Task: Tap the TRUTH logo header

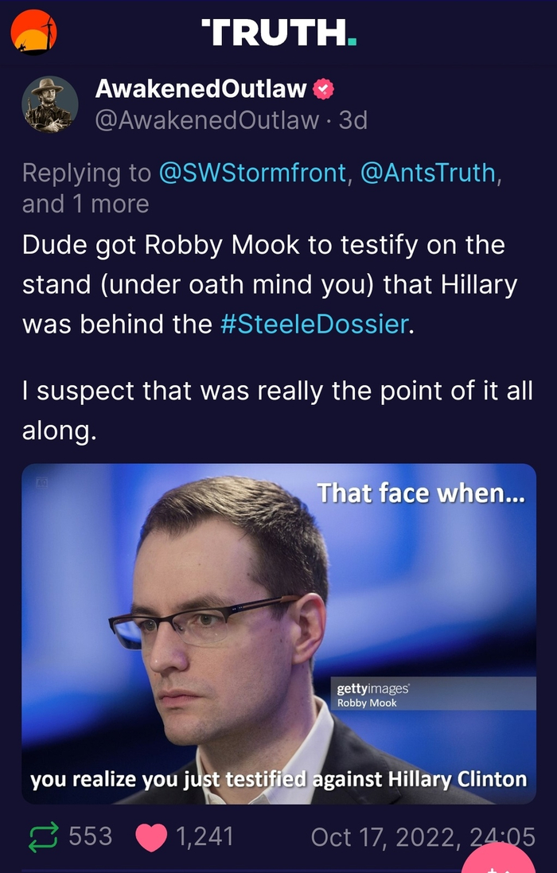Action: click(279, 33)
